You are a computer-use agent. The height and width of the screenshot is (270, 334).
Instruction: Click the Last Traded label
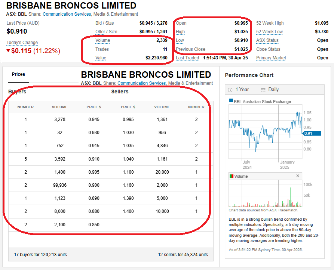pos(187,58)
